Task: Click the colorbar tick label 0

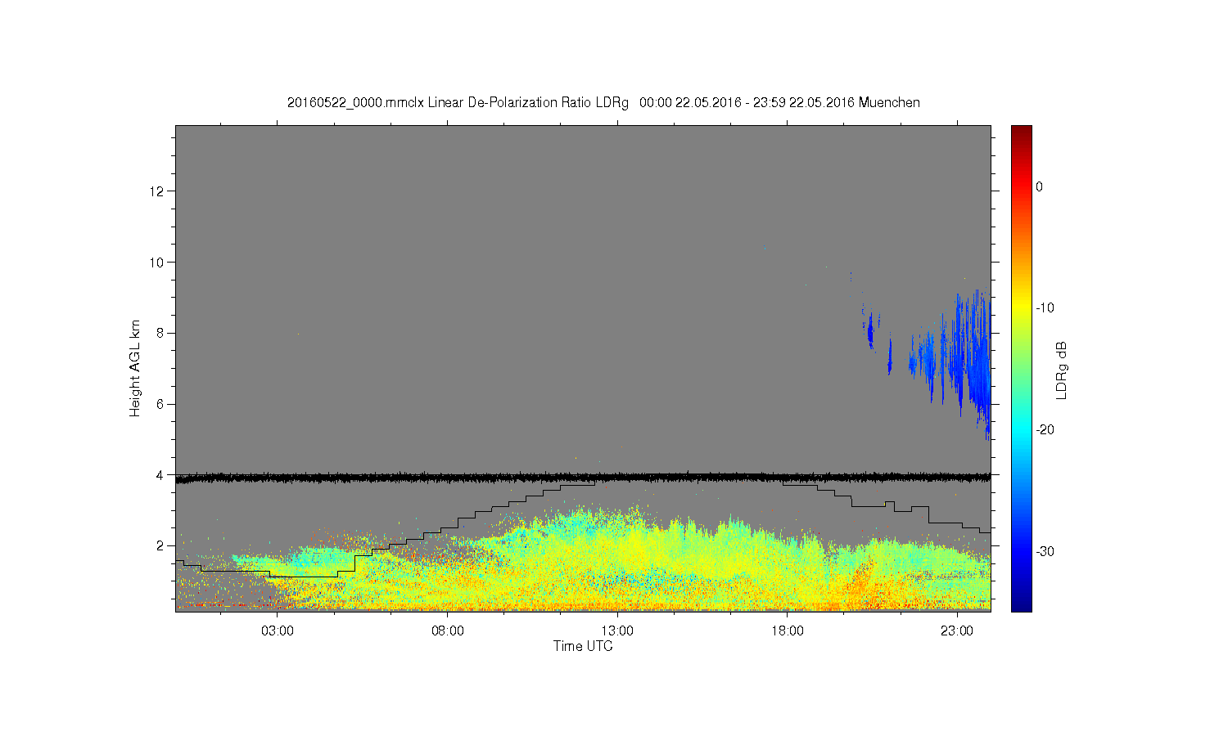Action: pyautogui.click(x=1039, y=186)
